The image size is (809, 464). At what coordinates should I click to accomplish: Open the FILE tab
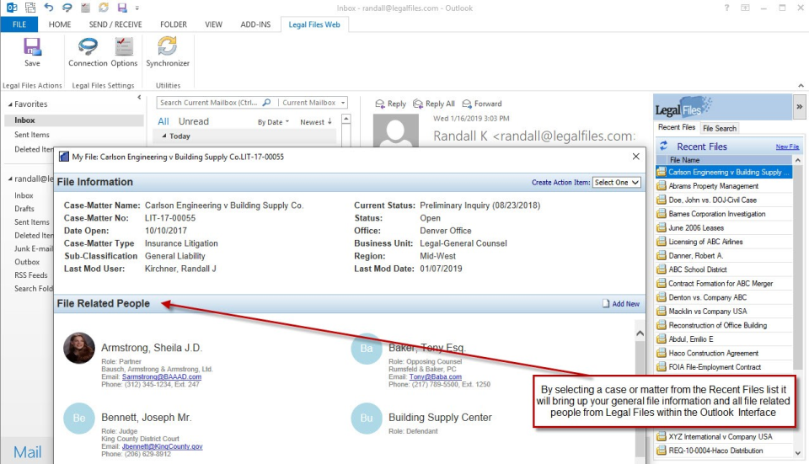19,24
